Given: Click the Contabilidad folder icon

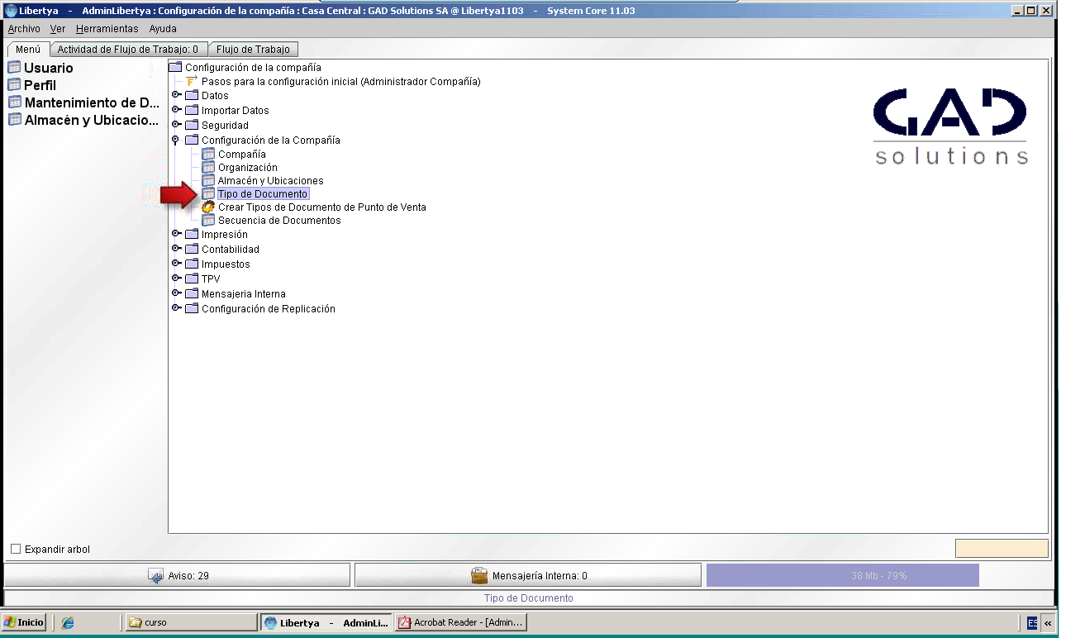Looking at the screenshot, I should pyautogui.click(x=192, y=249).
